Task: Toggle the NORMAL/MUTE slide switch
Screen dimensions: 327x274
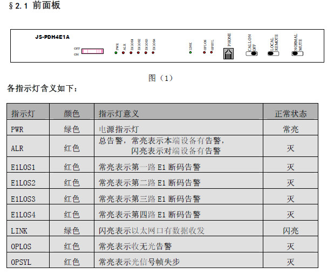Action: click(297, 53)
